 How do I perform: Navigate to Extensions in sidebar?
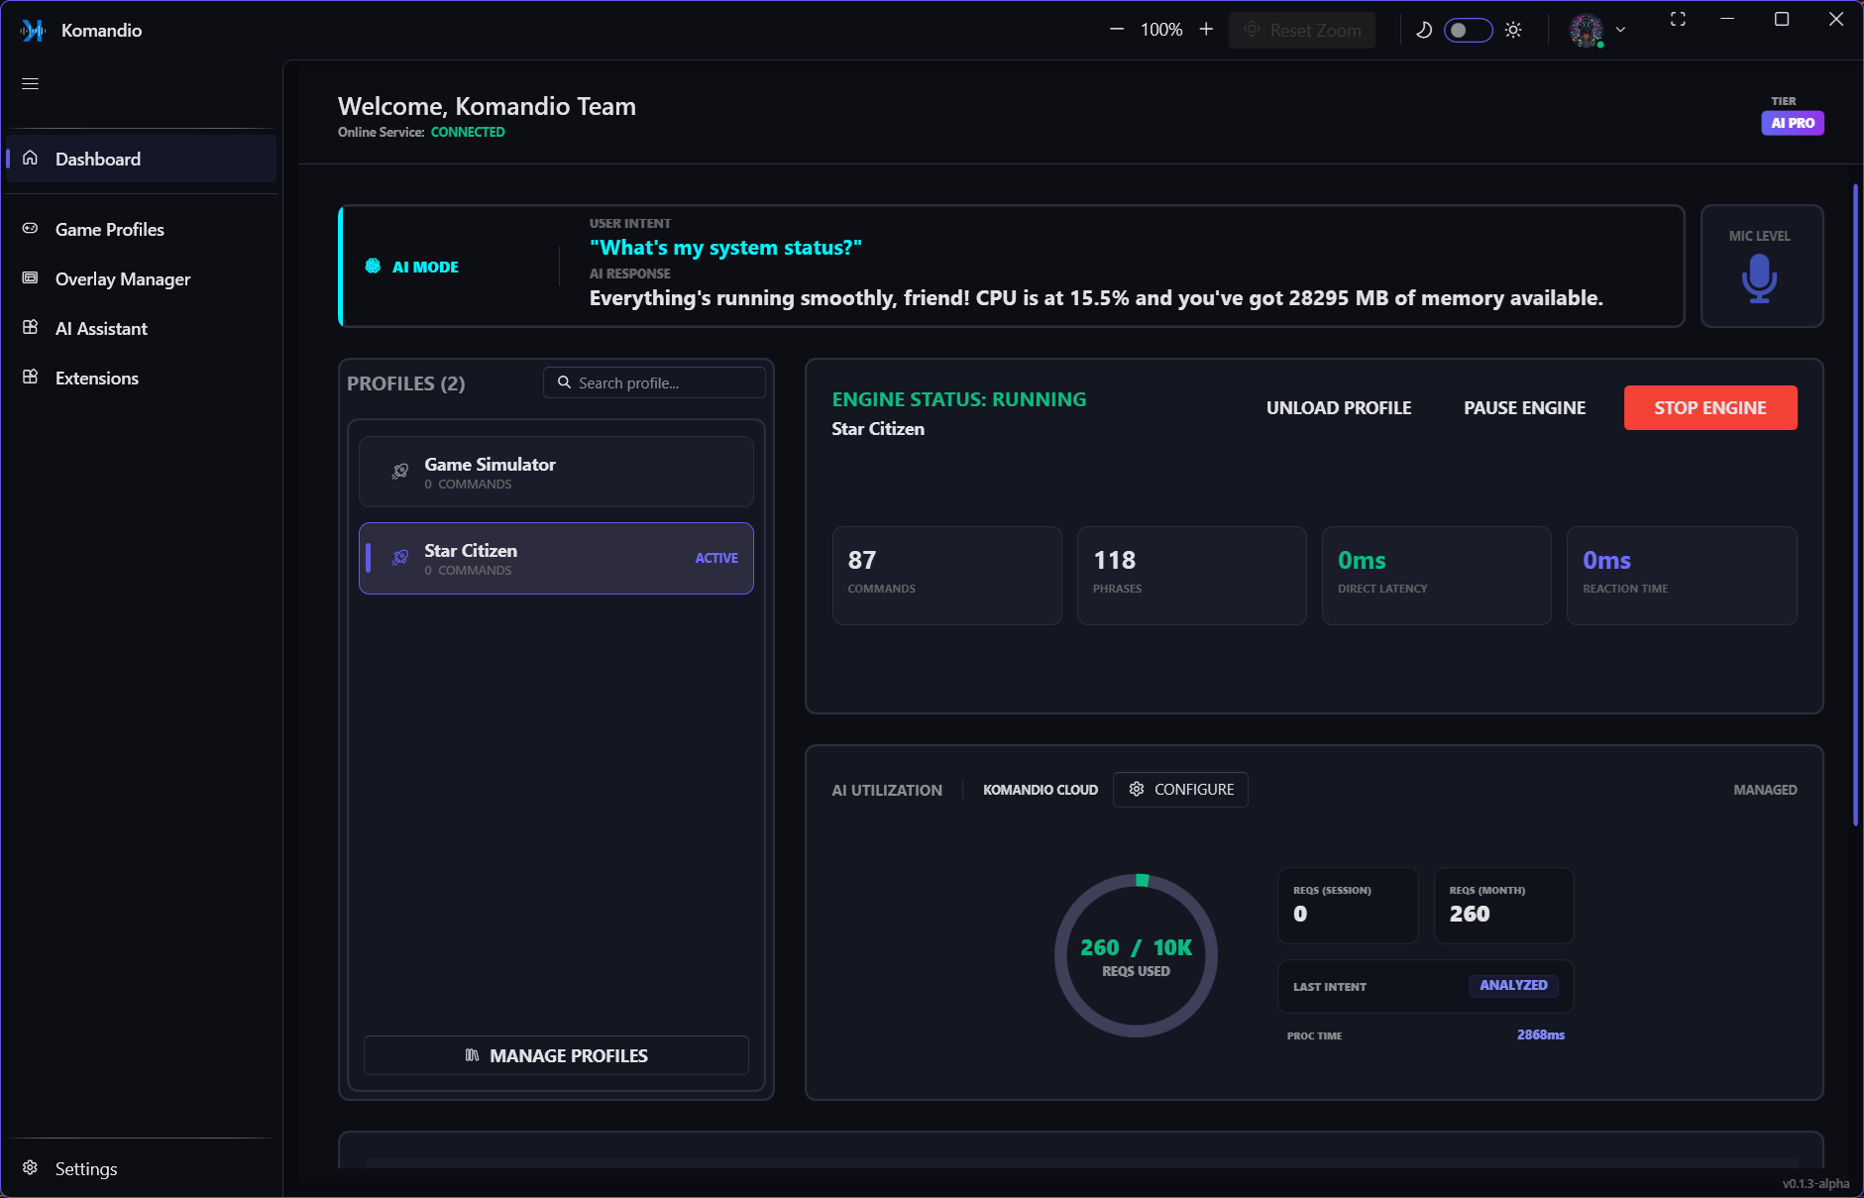[x=96, y=379]
